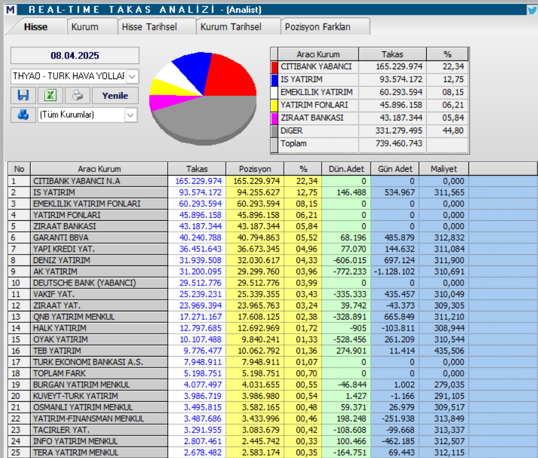Select the GARANTI BBVA table row
Viewport: 538px width, 458px height.
coord(89,238)
